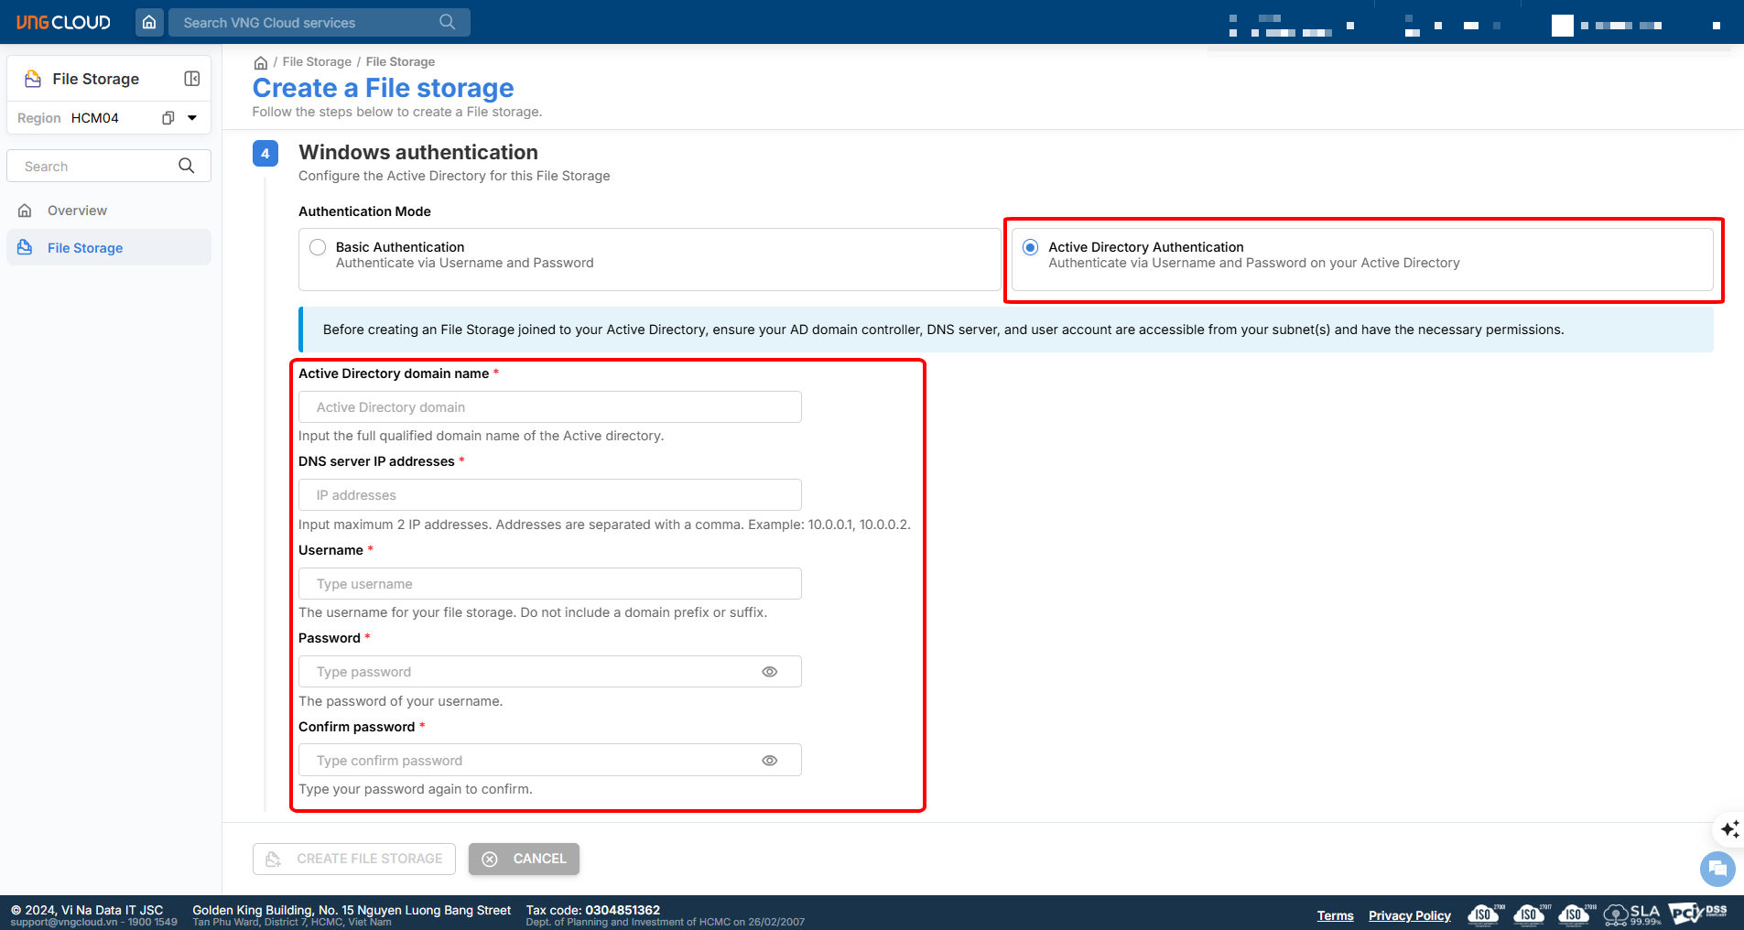1744x930 pixels.
Task: Click the search magnifier in top bar
Action: tap(447, 22)
